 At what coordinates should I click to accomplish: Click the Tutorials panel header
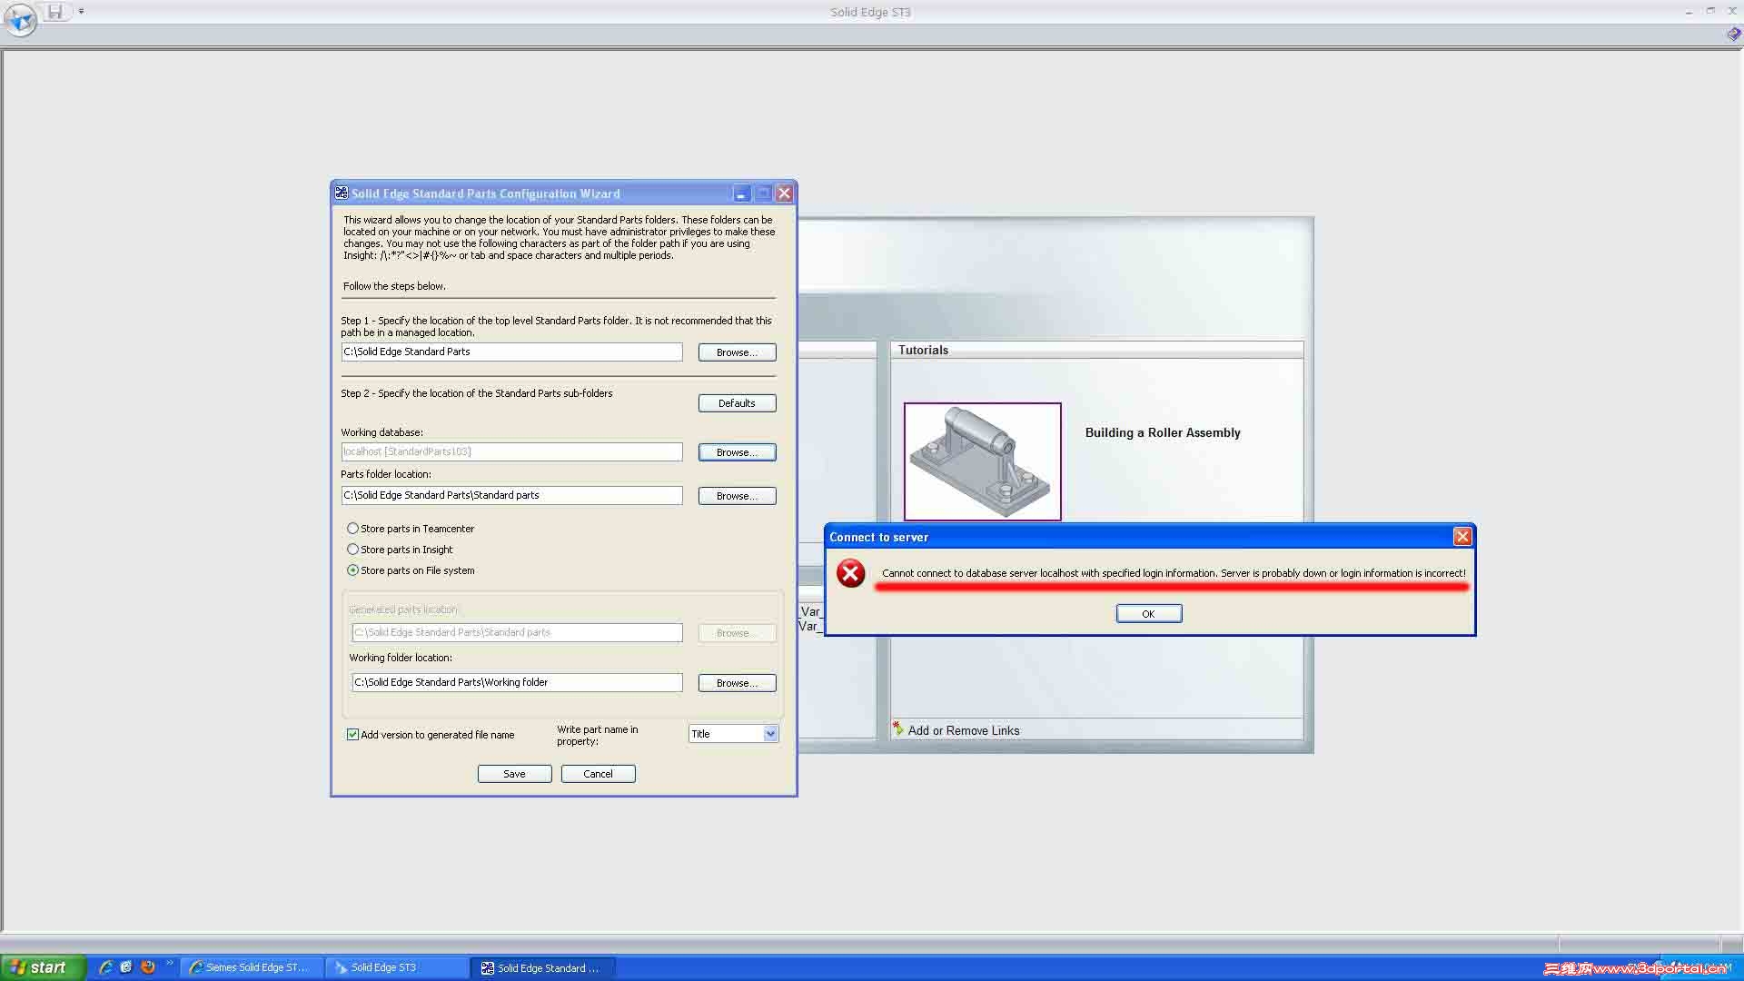(1096, 350)
